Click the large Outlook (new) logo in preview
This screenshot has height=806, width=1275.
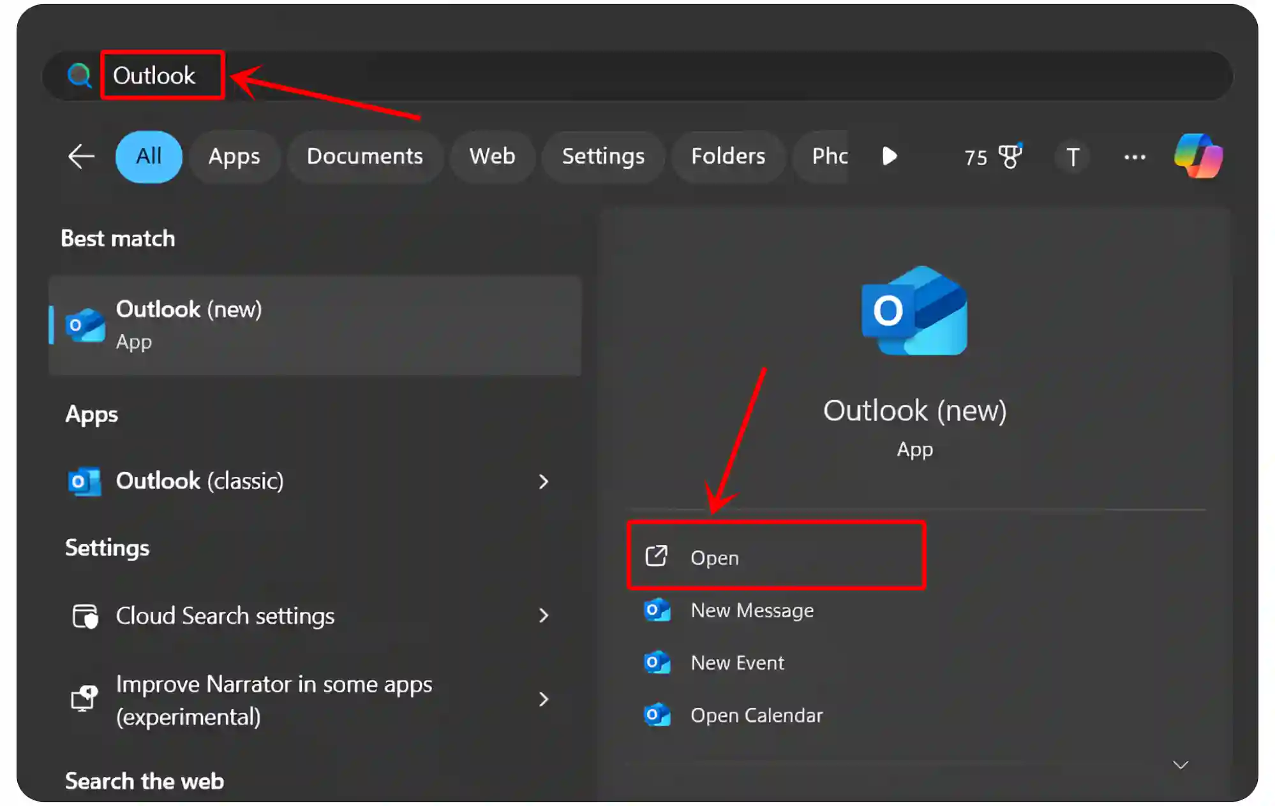pyautogui.click(x=914, y=311)
